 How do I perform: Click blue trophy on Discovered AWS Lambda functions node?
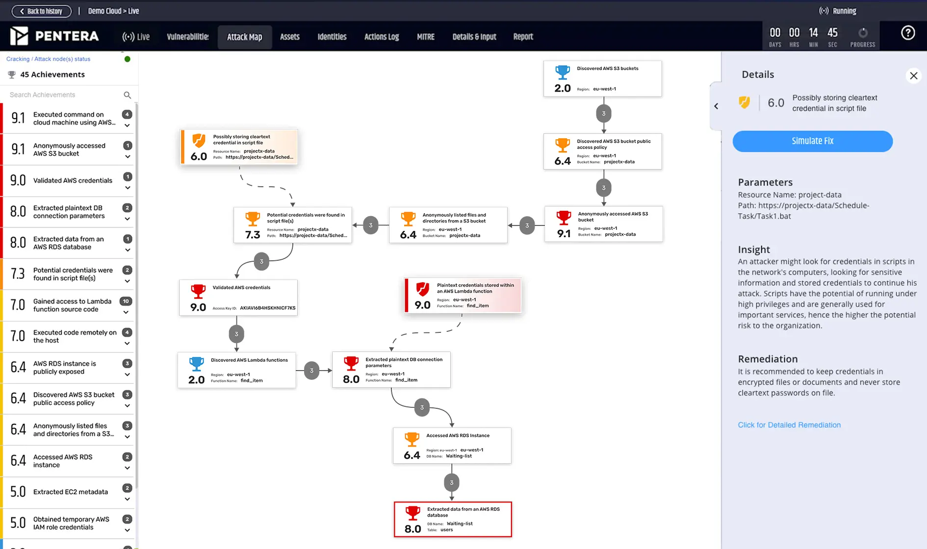click(196, 364)
